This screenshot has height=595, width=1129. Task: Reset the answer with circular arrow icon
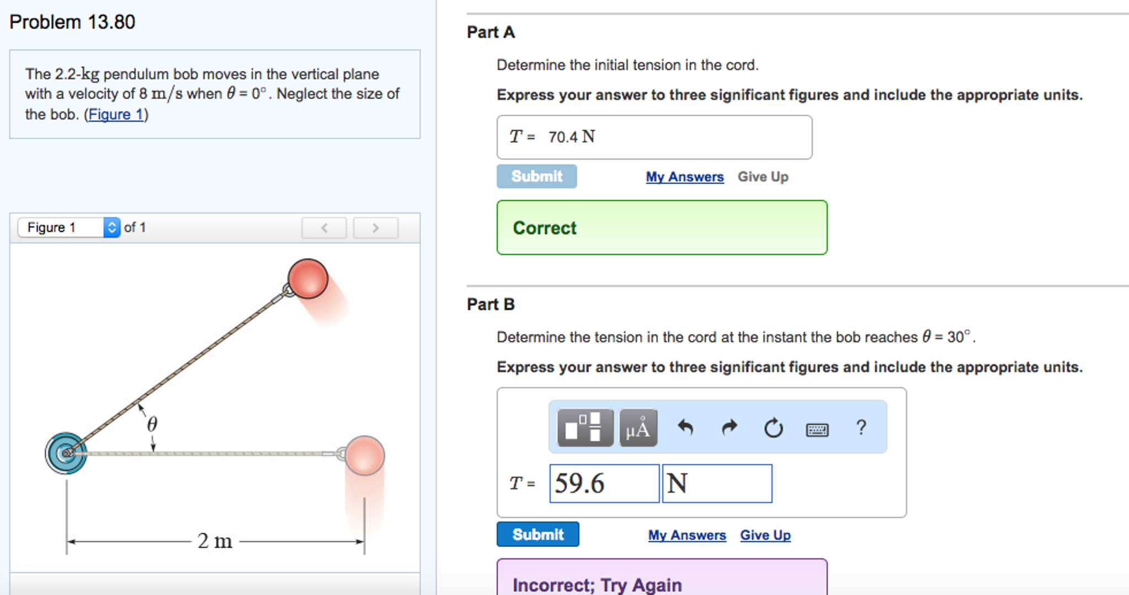click(x=773, y=427)
